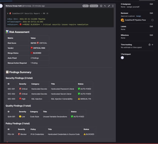Click the Assign link under Reviewer
Image resolution: width=158 pixels, height=144 pixels.
[138, 16]
